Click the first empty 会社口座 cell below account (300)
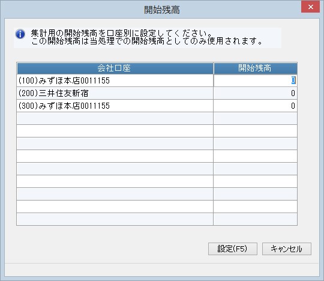The width and height of the screenshot is (324, 281). (115, 118)
